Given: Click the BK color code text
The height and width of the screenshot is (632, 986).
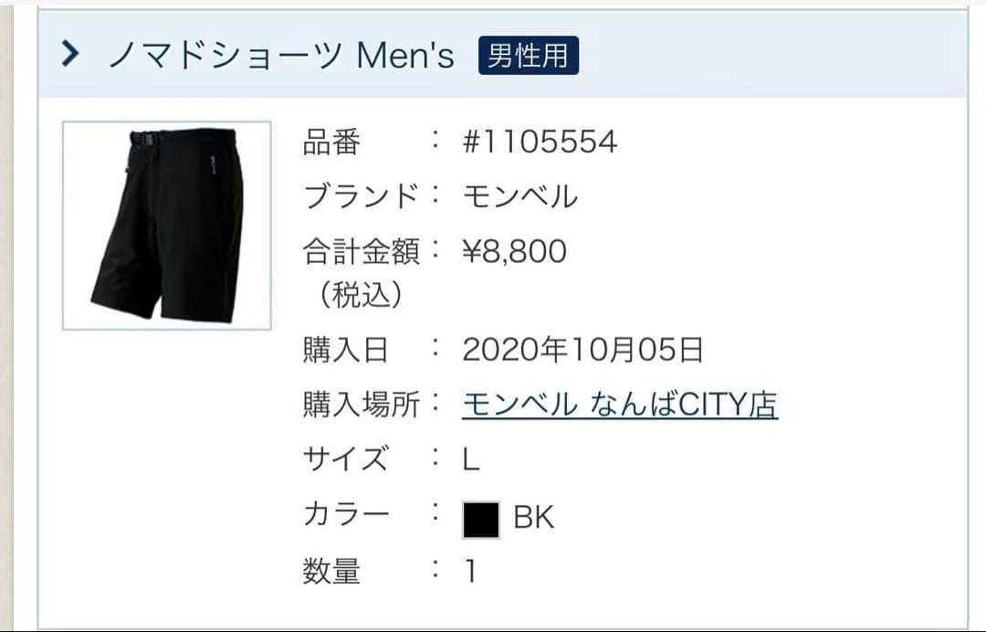Looking at the screenshot, I should click(x=533, y=518).
